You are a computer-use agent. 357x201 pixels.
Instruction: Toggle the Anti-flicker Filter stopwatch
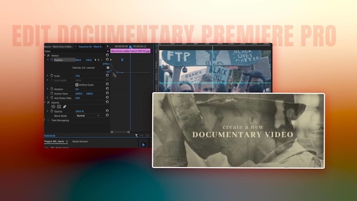pyautogui.click(x=52, y=98)
